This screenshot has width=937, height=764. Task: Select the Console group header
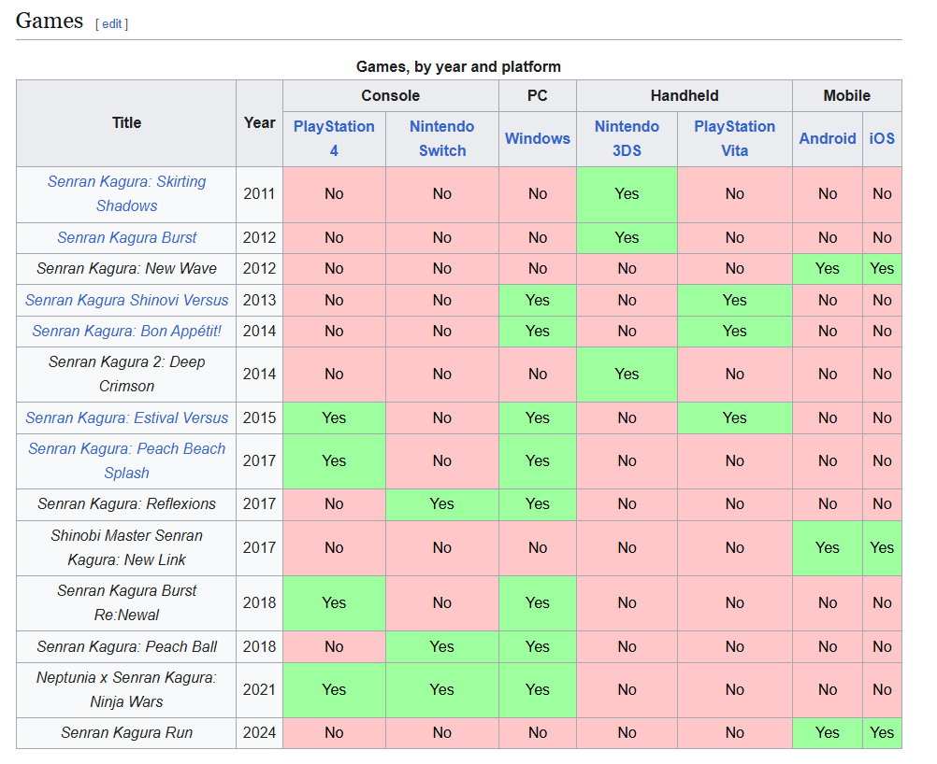(x=391, y=95)
